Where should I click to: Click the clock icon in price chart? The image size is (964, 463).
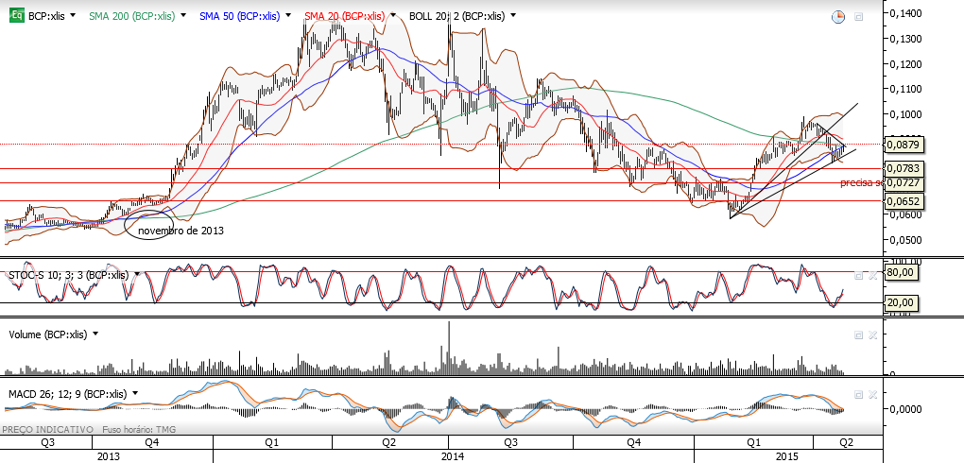[x=838, y=17]
